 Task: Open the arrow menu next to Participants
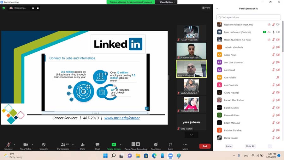[73, 145]
